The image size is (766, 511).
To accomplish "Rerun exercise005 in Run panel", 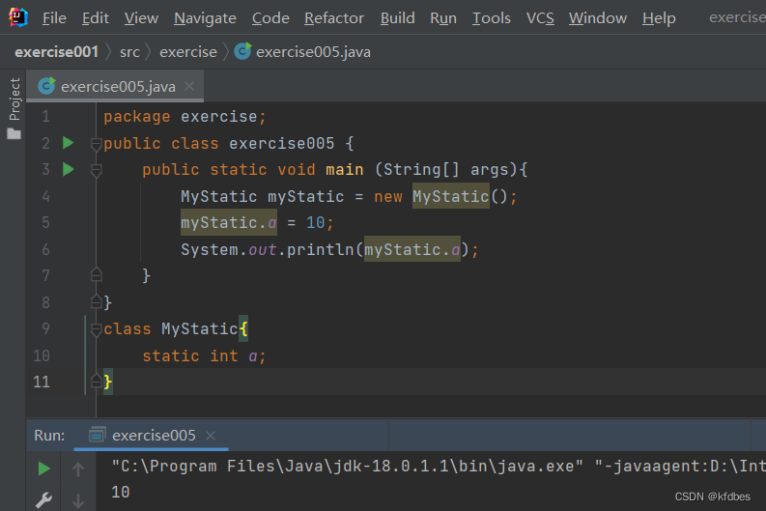I will 43,468.
